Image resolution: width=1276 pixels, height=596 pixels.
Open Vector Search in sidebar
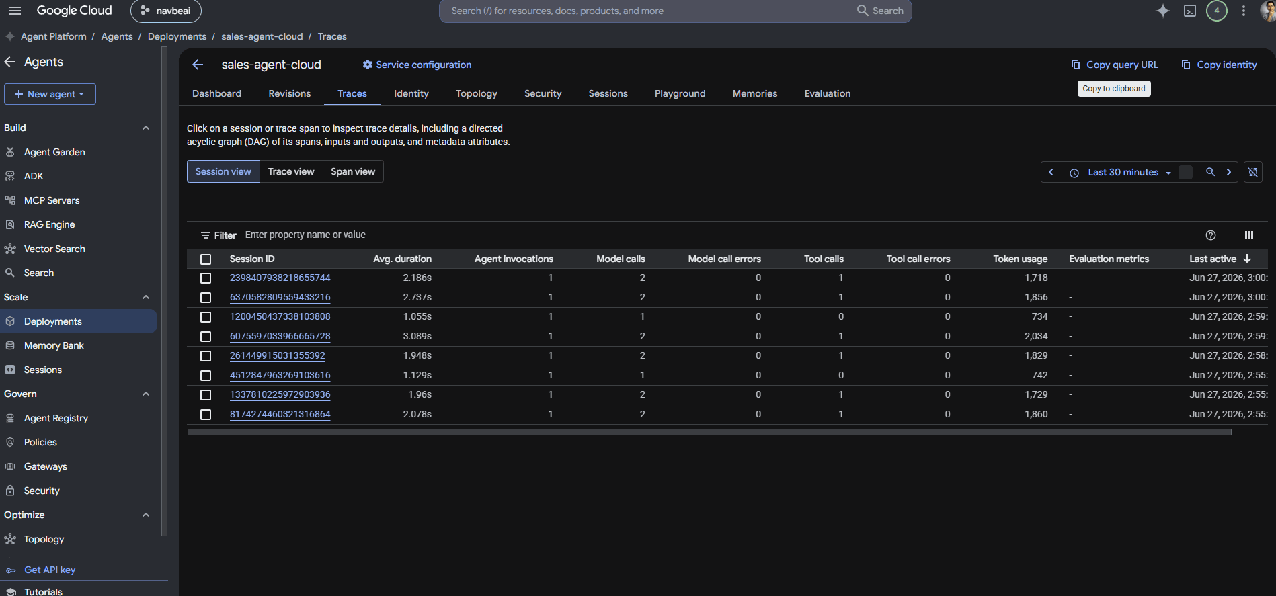[x=54, y=249]
